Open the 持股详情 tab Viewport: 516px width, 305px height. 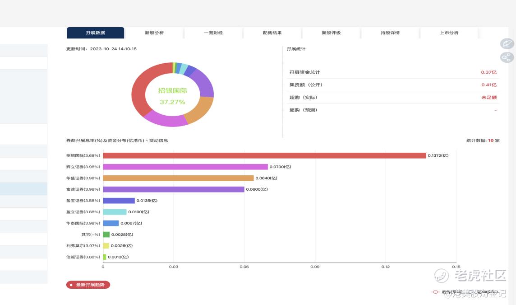coord(390,33)
